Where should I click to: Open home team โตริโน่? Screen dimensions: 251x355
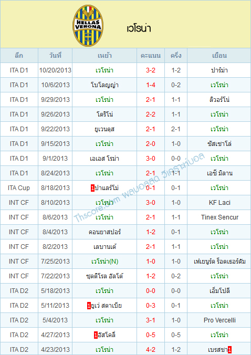tap(104, 114)
